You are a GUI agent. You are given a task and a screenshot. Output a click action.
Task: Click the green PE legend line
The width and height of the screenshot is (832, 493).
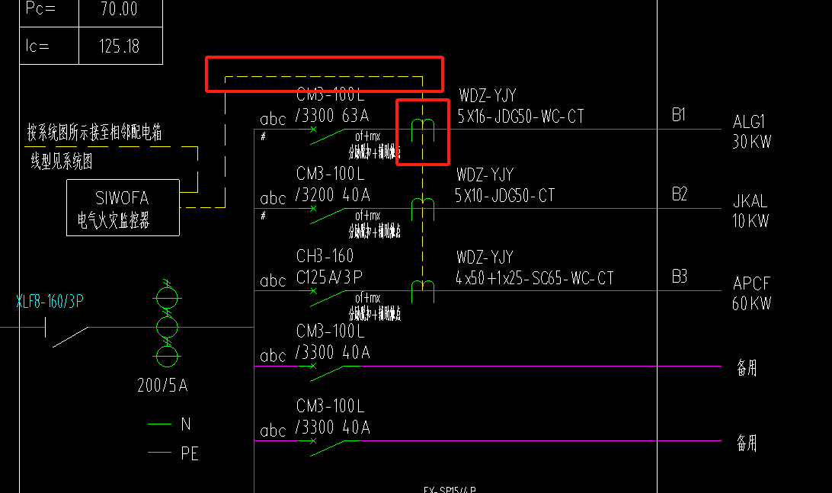click(159, 452)
